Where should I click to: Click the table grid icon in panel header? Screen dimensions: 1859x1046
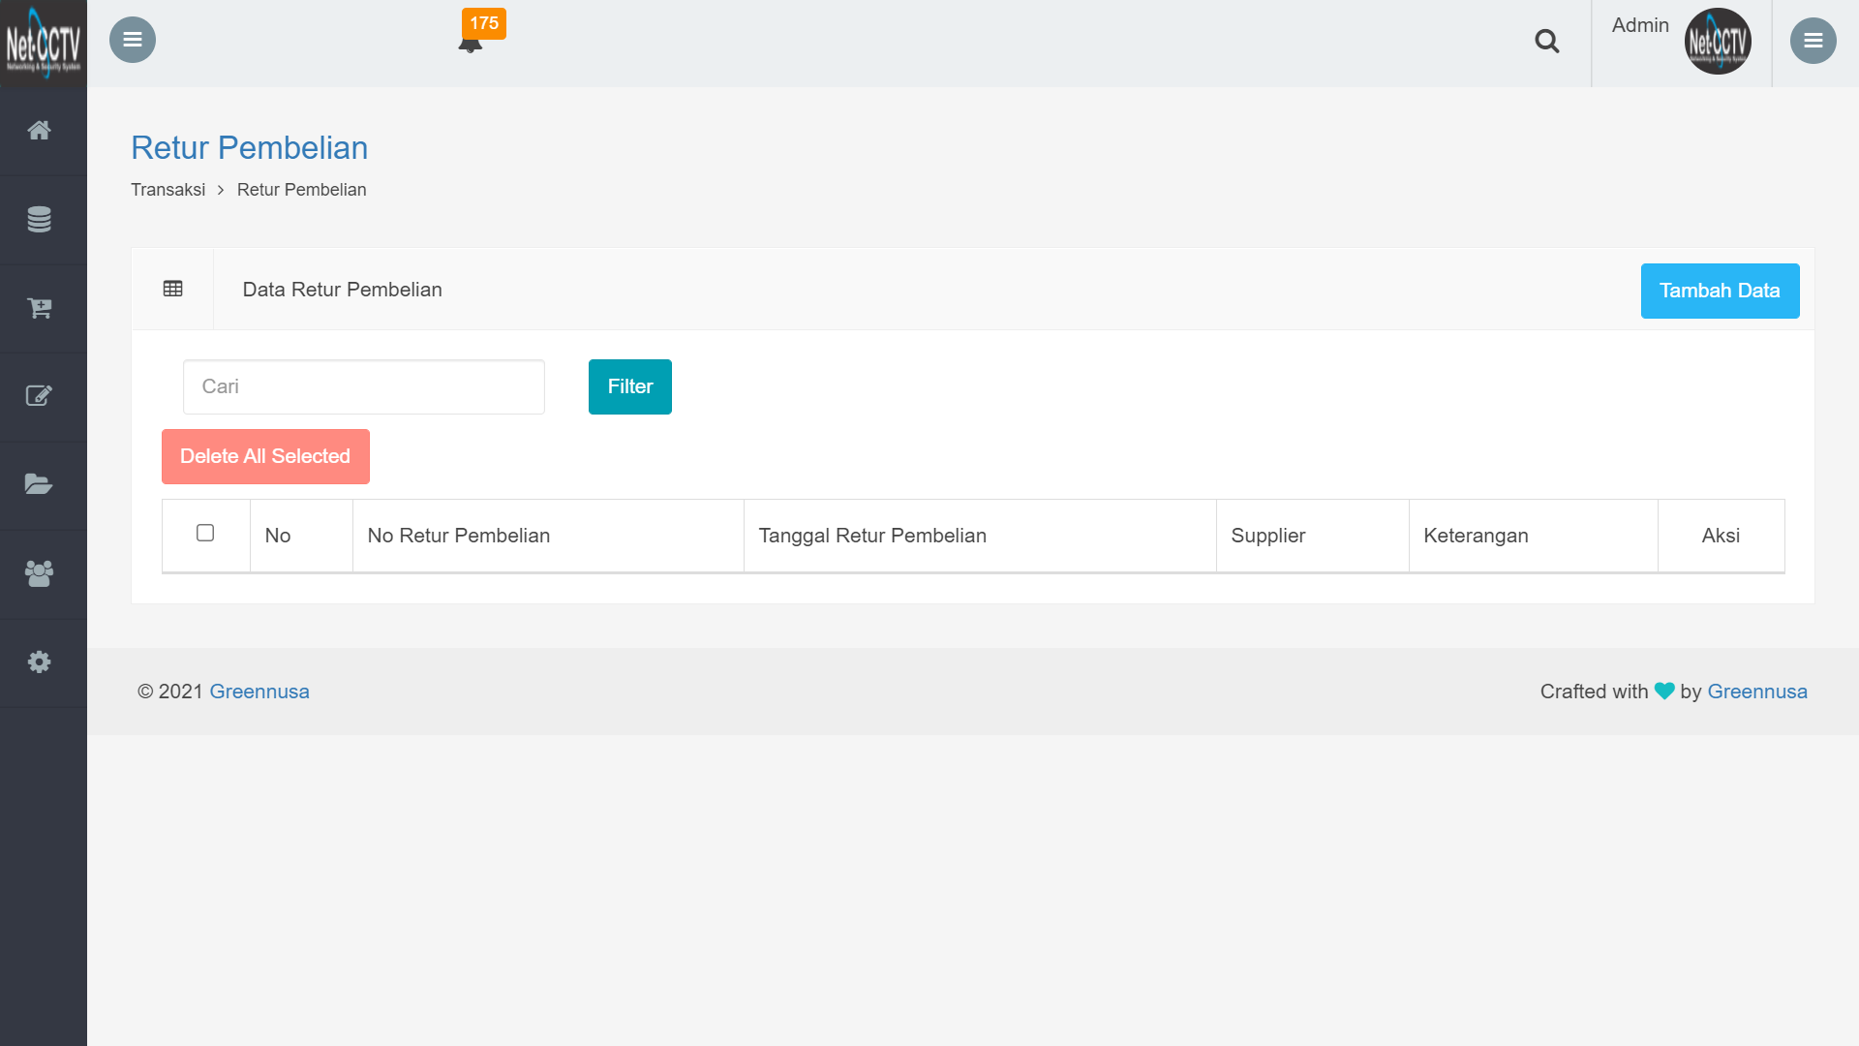(173, 289)
